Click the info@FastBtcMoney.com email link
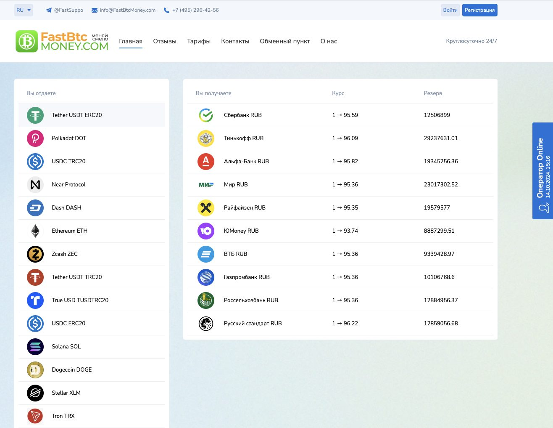The width and height of the screenshot is (553, 428). tap(124, 10)
